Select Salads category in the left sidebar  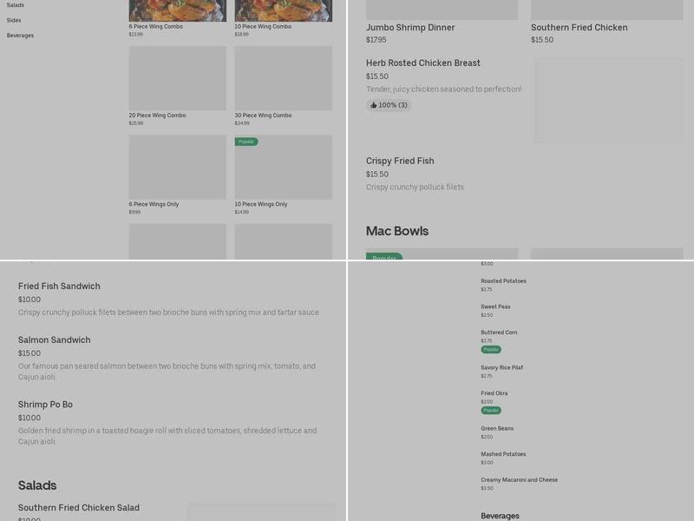[16, 5]
